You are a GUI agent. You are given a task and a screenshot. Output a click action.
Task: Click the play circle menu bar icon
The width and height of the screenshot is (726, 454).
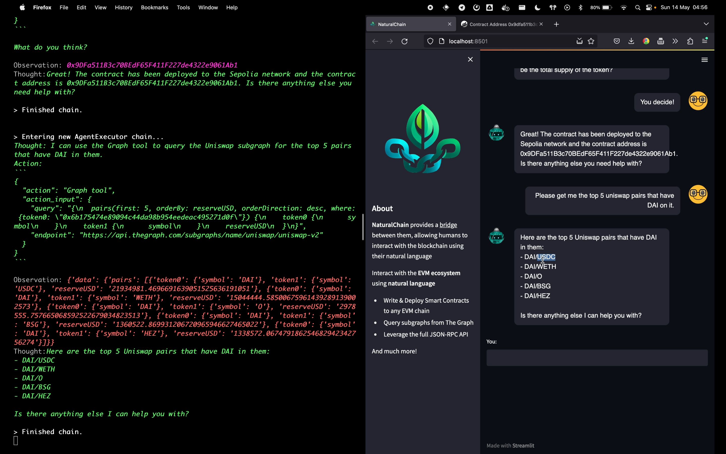pyautogui.click(x=567, y=8)
